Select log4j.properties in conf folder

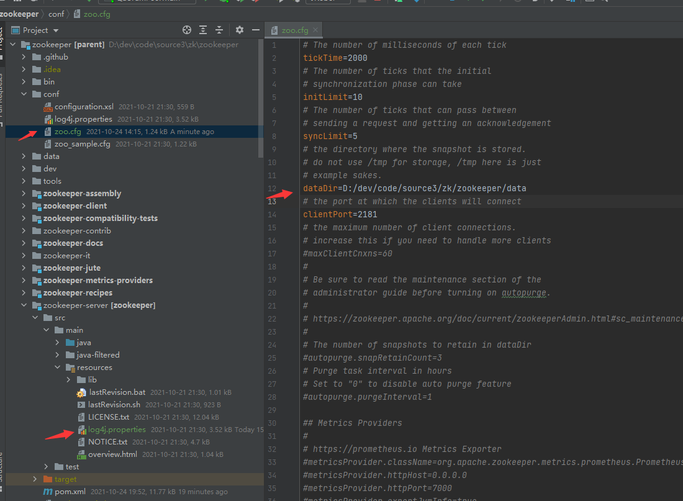pos(83,119)
